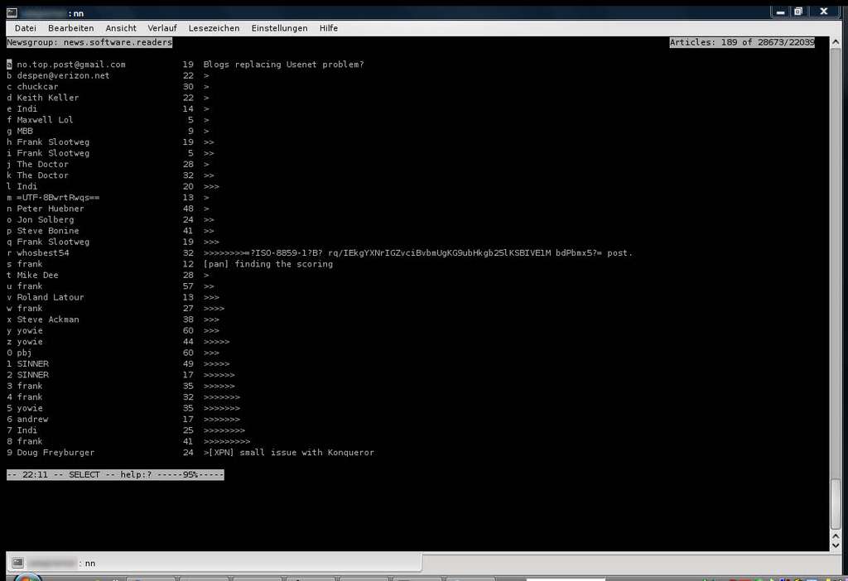Viewport: 848px width, 581px height.
Task: Open the Ansicht menu
Action: pos(121,28)
